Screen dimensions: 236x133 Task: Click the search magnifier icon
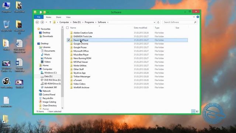click(195, 22)
